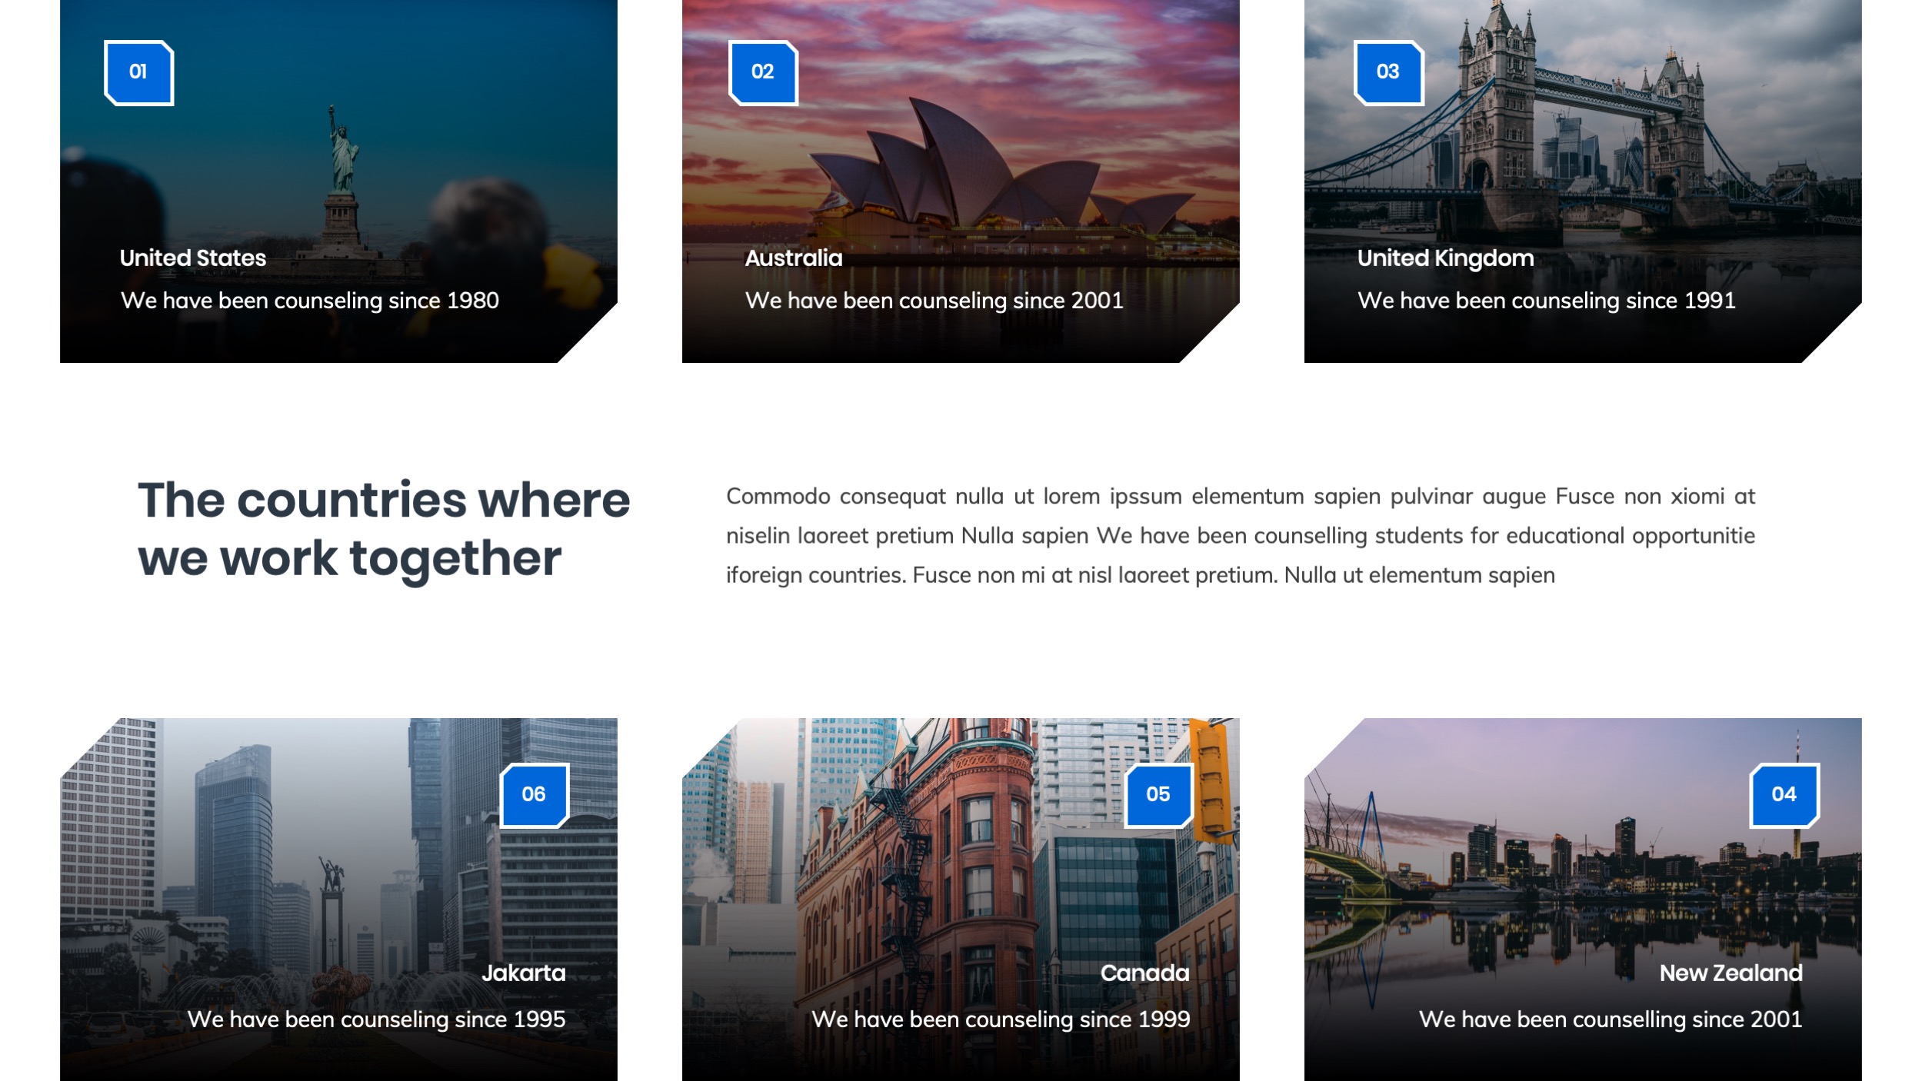Click the 'United States' card title

tap(191, 258)
